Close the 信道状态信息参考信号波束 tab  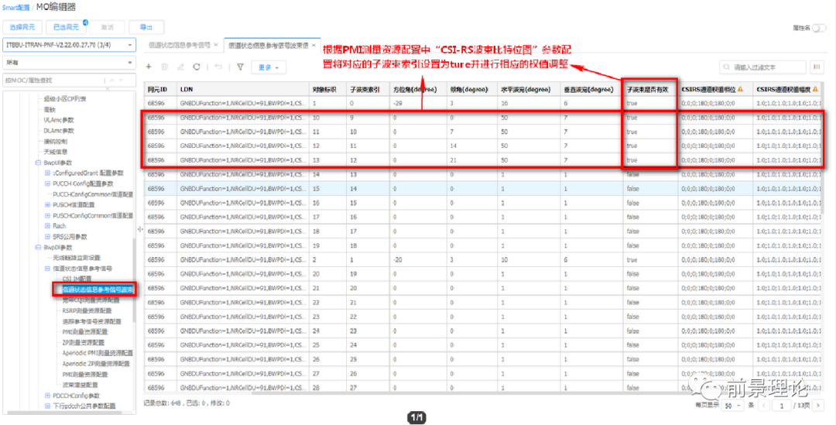click(313, 46)
